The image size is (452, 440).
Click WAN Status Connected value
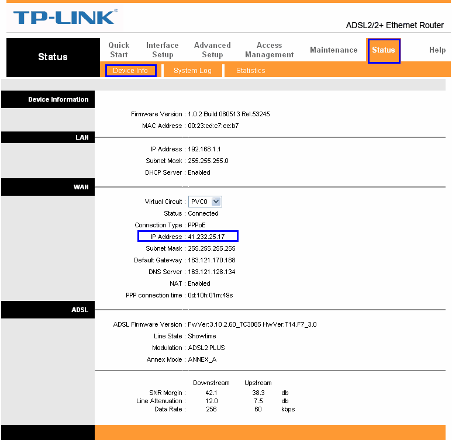(203, 213)
